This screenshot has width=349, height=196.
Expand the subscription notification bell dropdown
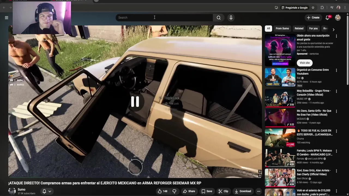pyautogui.click(x=47, y=191)
